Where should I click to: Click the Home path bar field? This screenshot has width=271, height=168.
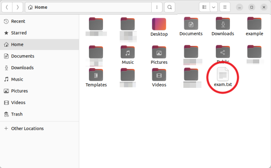89,7
